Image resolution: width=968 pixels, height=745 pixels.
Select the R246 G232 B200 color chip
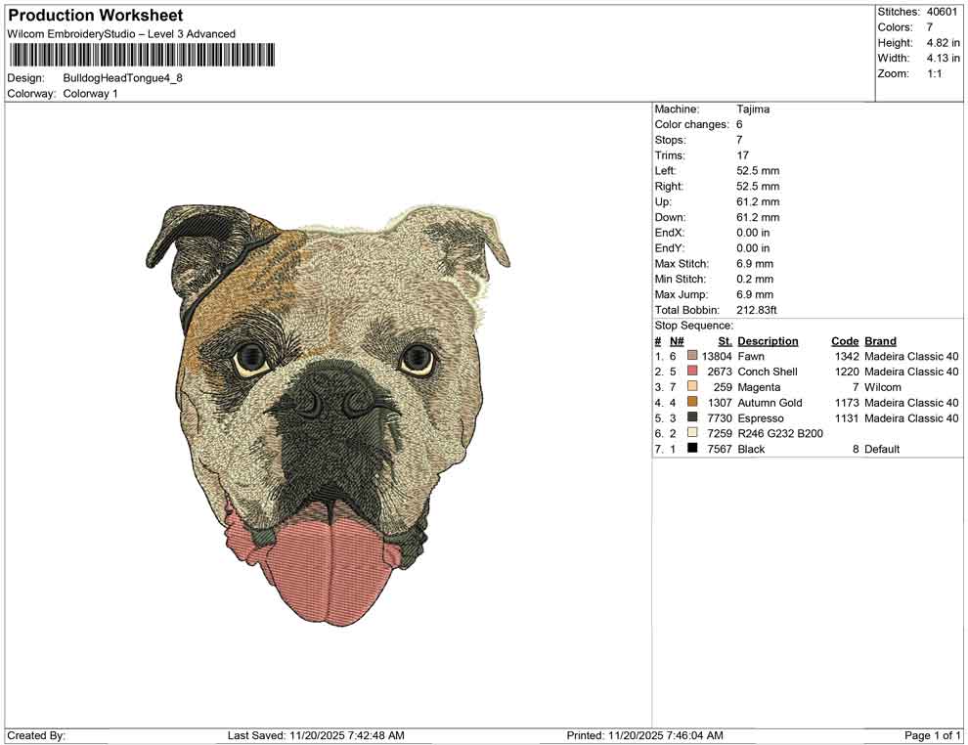tap(692, 433)
